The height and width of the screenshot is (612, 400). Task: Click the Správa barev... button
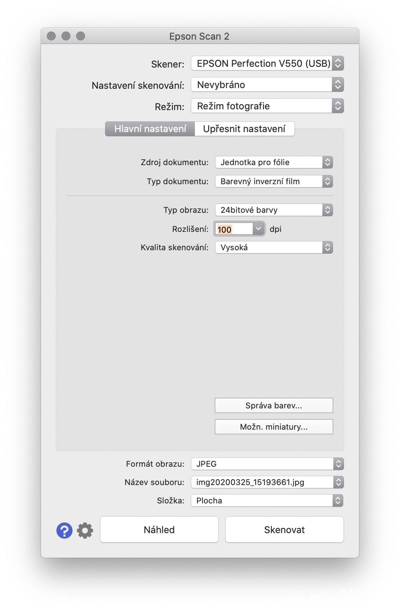pyautogui.click(x=274, y=405)
